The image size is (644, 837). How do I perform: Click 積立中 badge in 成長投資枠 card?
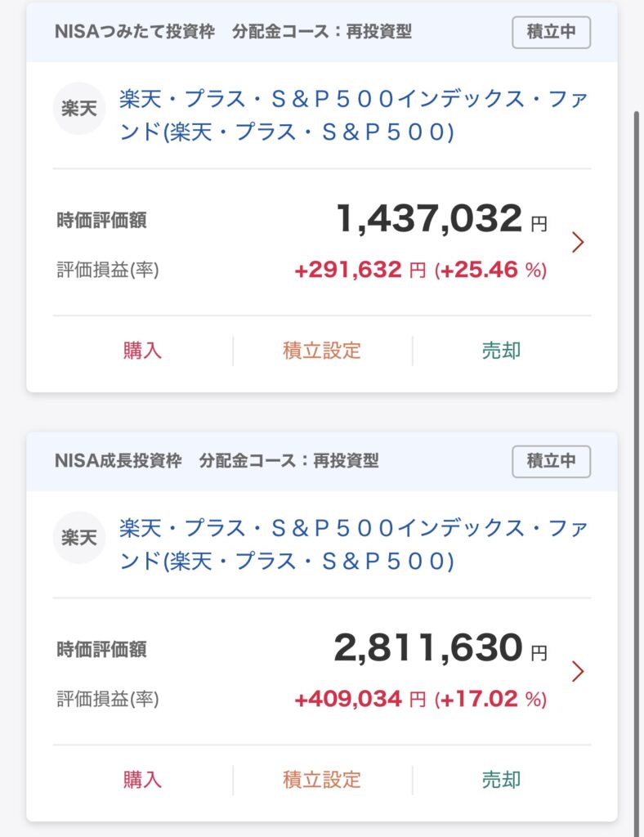(x=551, y=461)
